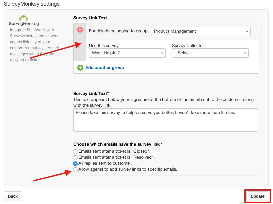Image resolution: width=273 pixels, height=204 pixels.
Task: Click the green plus add group icon
Action: click(80, 68)
